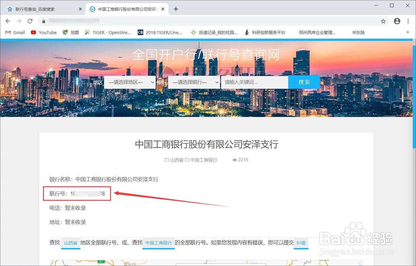Reload the current page
Viewport: 416px width, 266px height.
coord(30,21)
